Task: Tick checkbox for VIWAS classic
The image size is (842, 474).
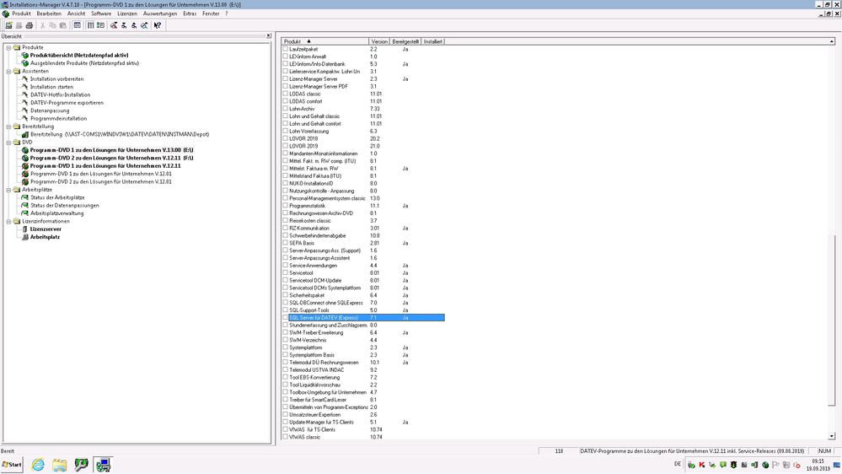Action: [285, 437]
